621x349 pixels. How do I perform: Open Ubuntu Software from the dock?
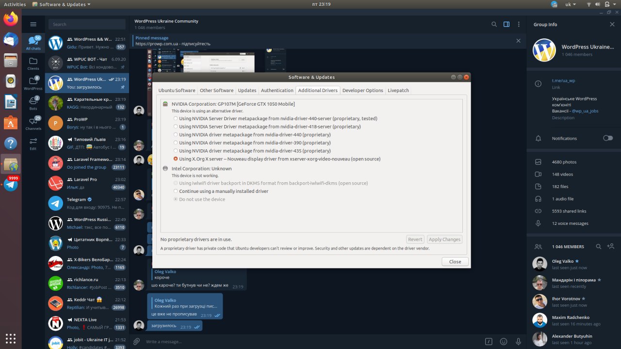[x=11, y=123]
